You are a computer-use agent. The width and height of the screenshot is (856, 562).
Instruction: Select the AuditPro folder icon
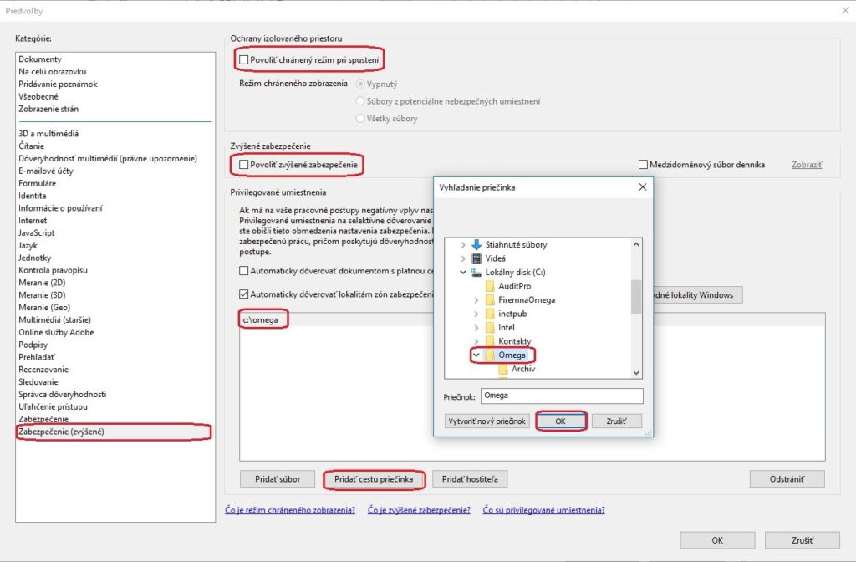coord(490,286)
